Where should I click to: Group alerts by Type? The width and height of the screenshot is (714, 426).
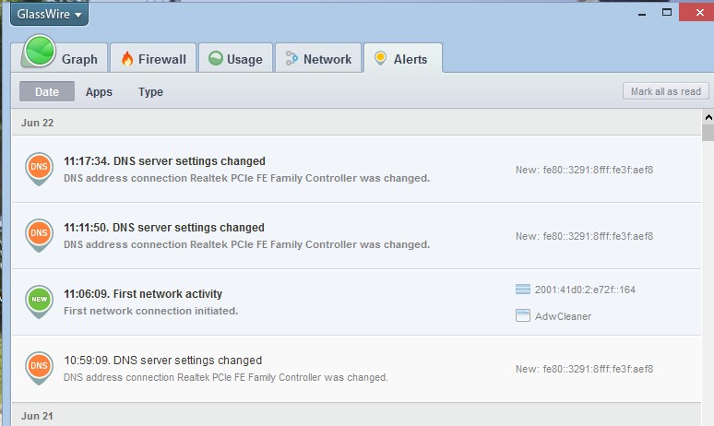click(x=150, y=91)
